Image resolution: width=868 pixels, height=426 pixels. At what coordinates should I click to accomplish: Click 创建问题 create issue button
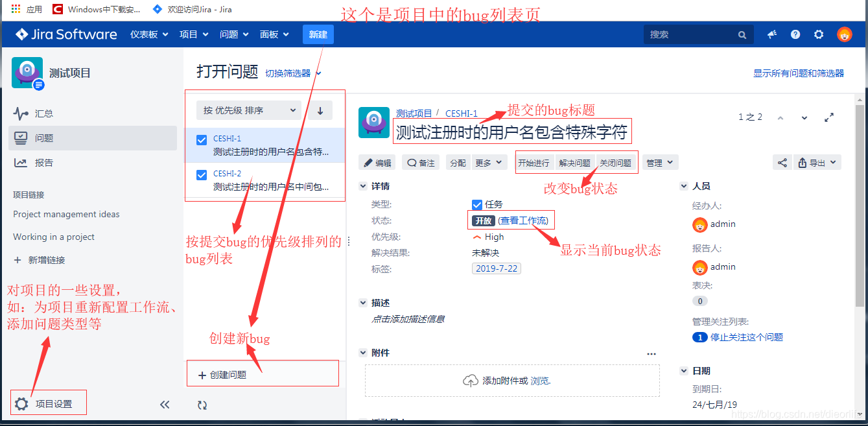[x=222, y=375]
